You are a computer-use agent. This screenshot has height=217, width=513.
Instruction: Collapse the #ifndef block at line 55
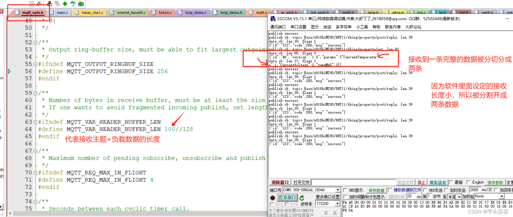(x=36, y=64)
